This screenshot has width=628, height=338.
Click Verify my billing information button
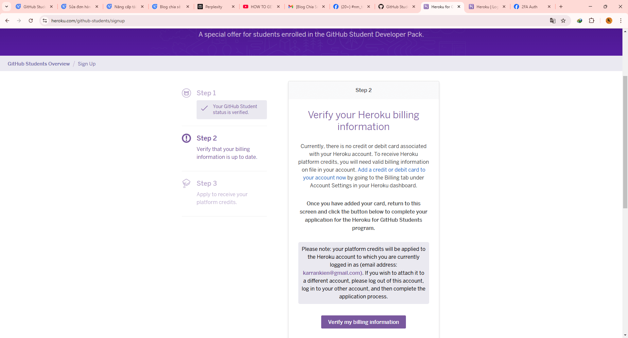point(363,322)
